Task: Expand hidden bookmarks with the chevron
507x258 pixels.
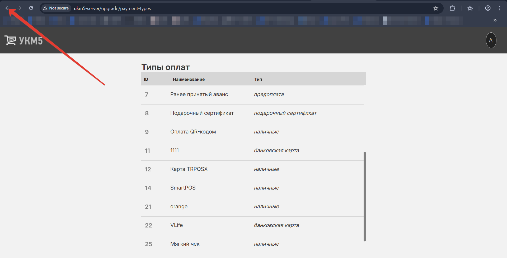Action: [x=495, y=20]
